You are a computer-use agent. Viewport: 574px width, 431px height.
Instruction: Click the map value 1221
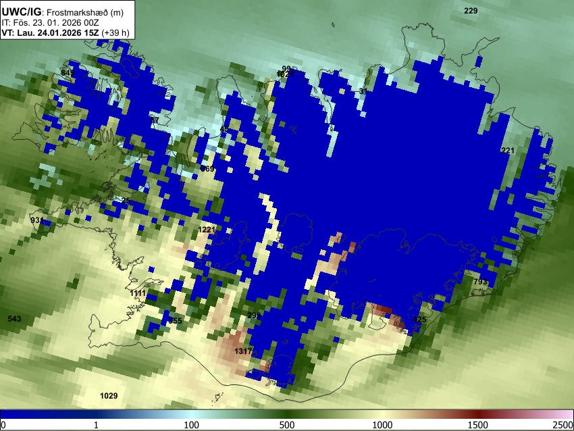[x=207, y=230]
